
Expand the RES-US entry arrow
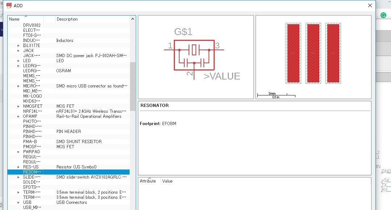point(18,167)
